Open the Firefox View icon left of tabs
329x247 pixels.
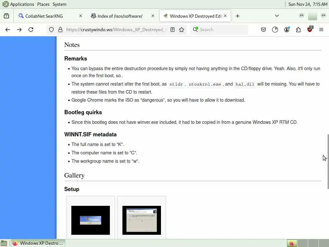point(6,16)
